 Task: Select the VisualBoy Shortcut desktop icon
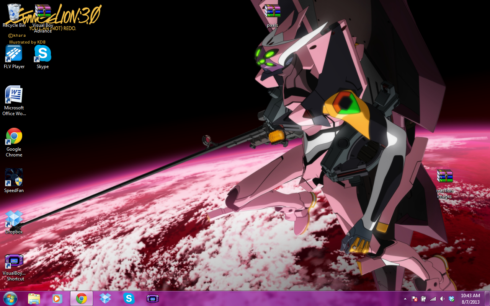point(14,267)
